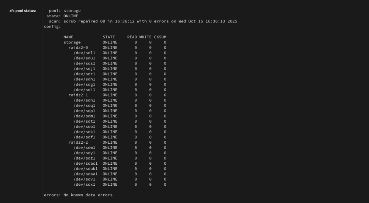The image size is (369, 203).
Task: Click the ONLINE state of raidz2-1
Action: pyautogui.click(x=110, y=95)
